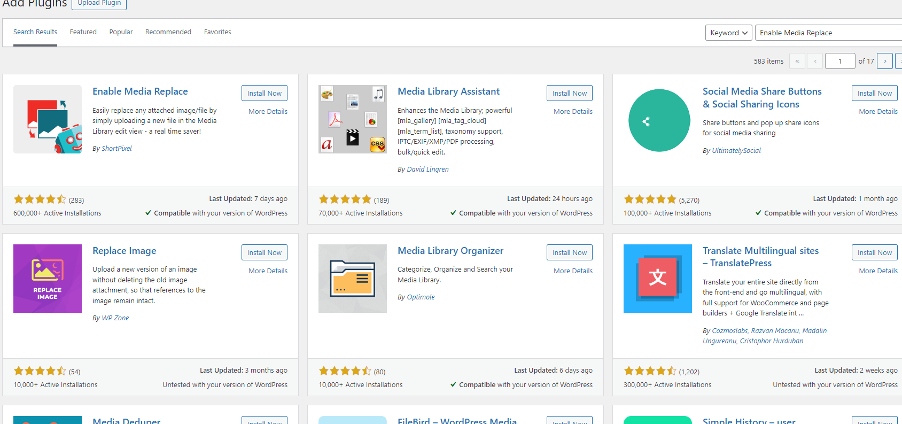Open the Media Library Organizer folder icon
Viewport: 902px width, 424px height.
point(353,279)
